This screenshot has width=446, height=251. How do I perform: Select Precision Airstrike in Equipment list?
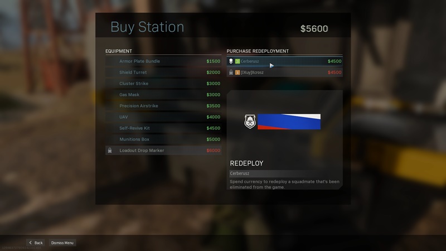[x=163, y=105]
